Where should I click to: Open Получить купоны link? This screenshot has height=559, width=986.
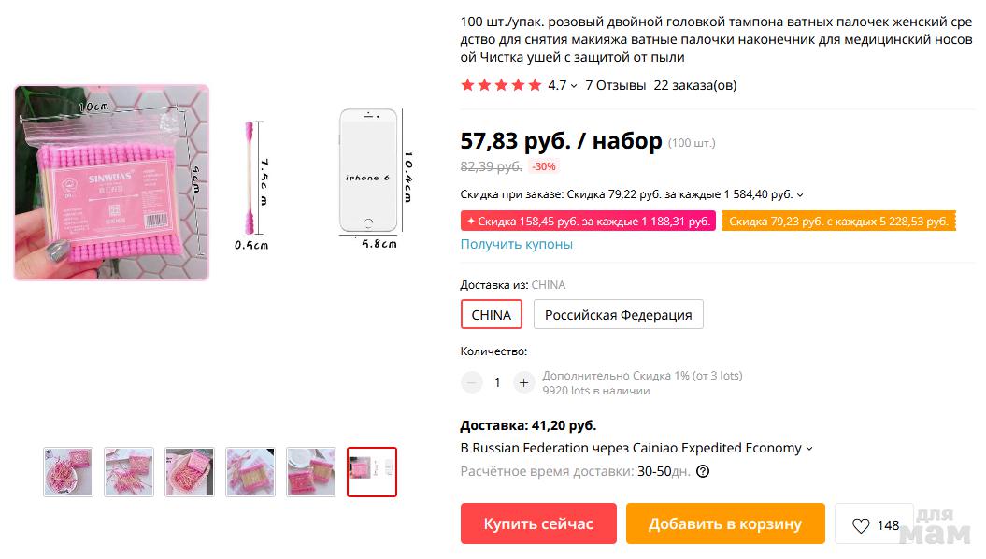[x=516, y=244]
